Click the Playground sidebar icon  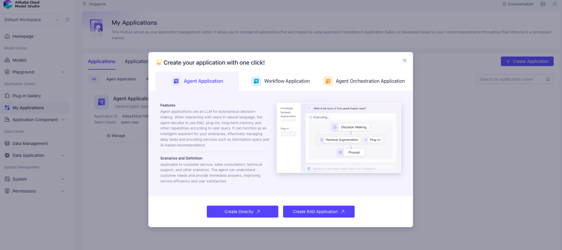pyautogui.click(x=7, y=72)
